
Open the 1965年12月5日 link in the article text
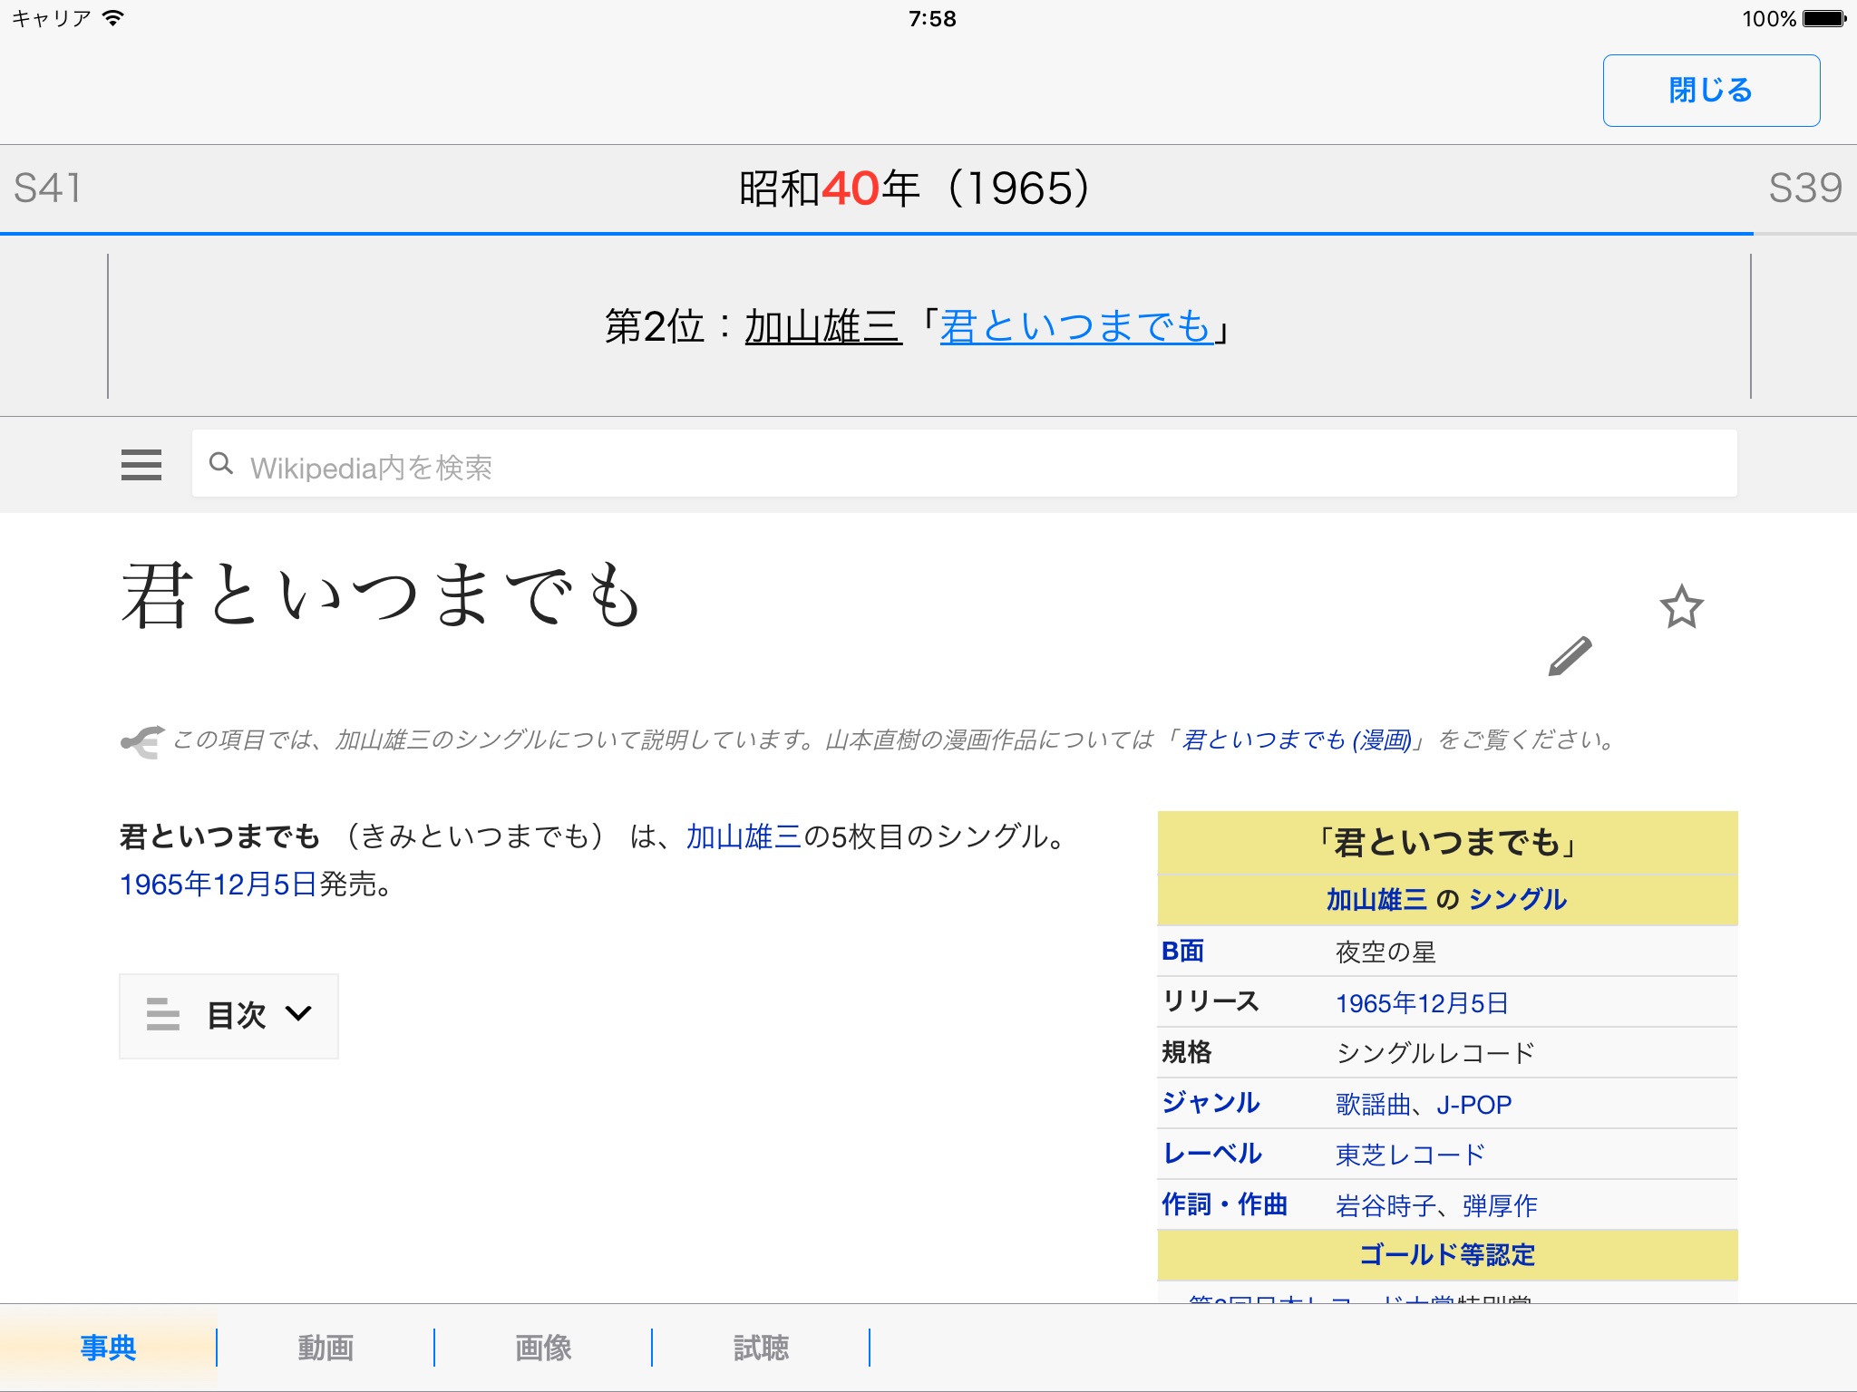pos(218,884)
